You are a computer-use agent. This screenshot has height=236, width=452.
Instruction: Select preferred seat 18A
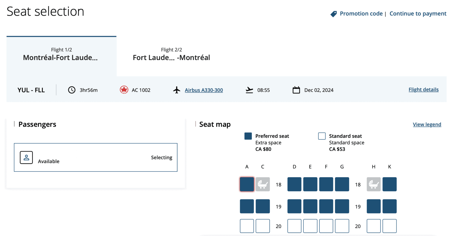pyautogui.click(x=246, y=184)
